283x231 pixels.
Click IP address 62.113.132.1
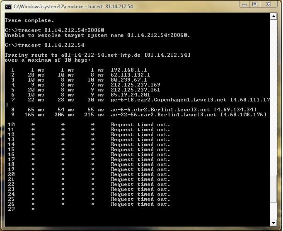(130, 75)
